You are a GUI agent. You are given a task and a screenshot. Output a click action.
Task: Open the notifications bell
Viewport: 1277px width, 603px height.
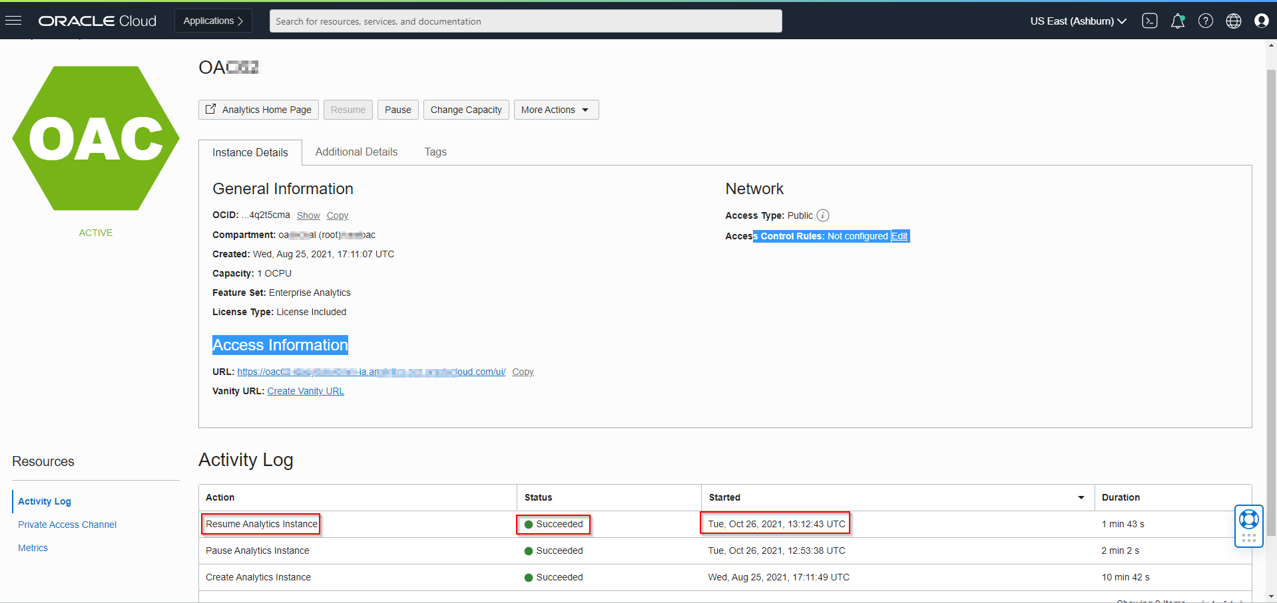click(x=1178, y=21)
